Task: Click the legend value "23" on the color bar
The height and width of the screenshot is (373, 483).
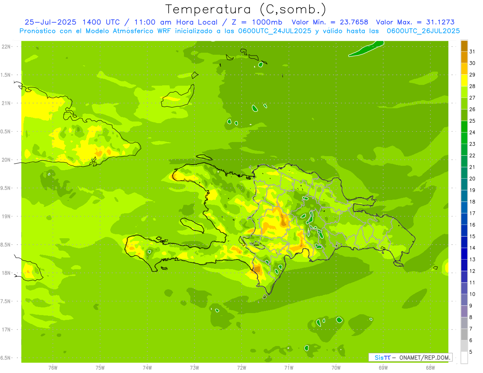Action: coord(473,144)
